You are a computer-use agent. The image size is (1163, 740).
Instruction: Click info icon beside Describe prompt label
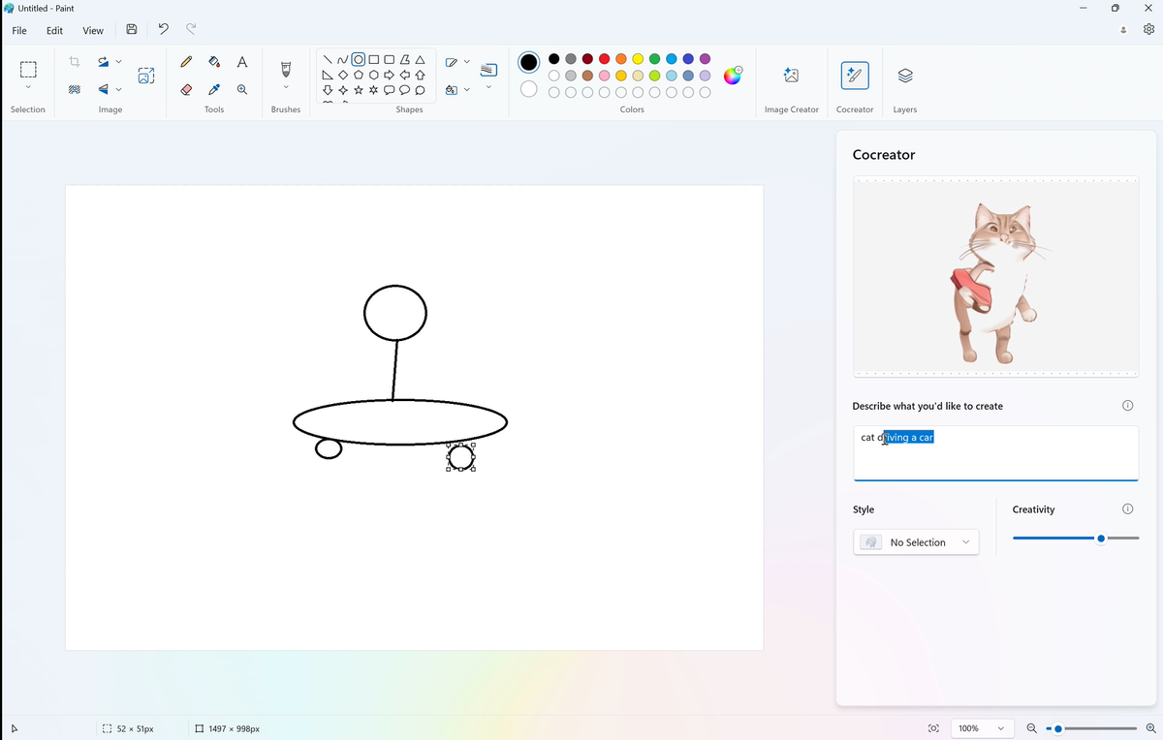click(1127, 406)
